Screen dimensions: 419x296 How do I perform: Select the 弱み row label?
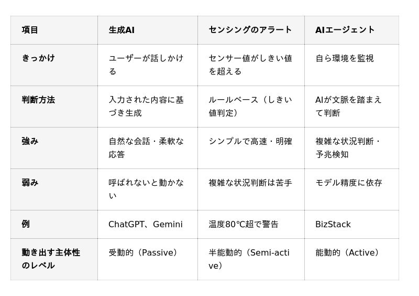tap(54, 189)
